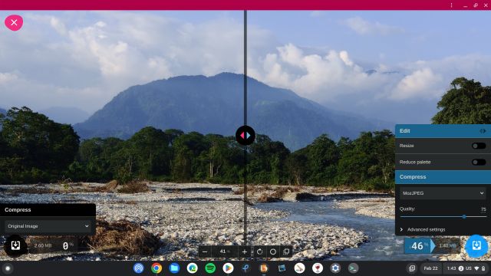491x276 pixels.
Task: Open Chrome from the shelf
Action: tap(157, 268)
